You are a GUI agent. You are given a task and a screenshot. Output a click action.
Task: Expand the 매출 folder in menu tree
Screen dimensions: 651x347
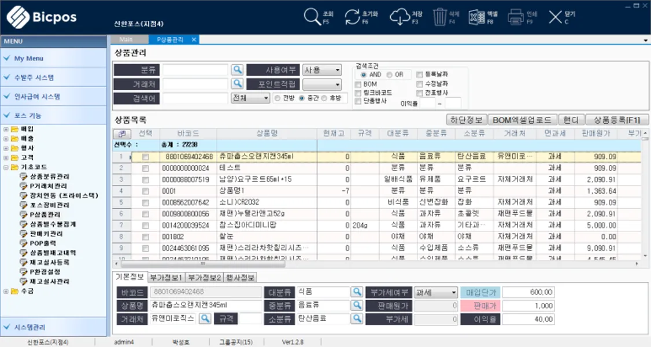click(6, 139)
